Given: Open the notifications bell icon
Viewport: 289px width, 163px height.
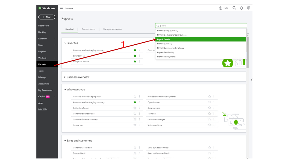Looking at the screenshot, I should (242, 8).
